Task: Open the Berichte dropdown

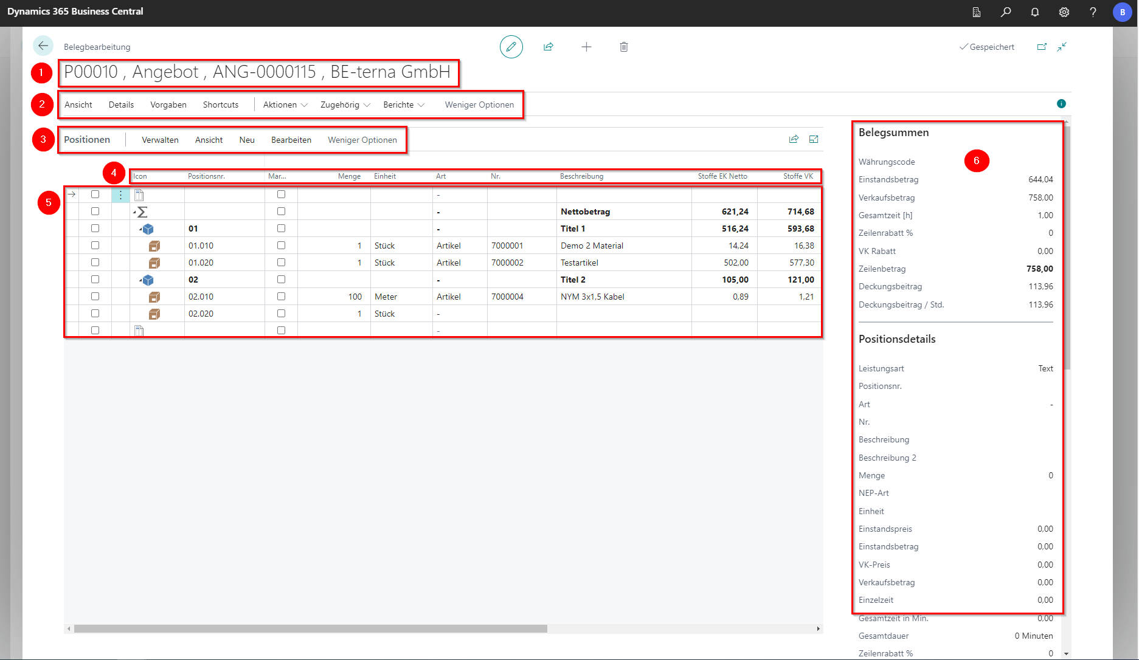Action: click(x=404, y=105)
